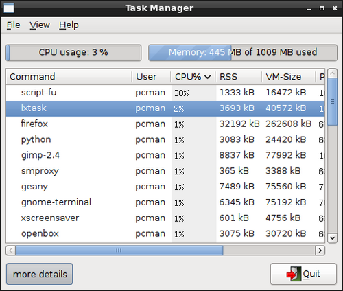This screenshot has height=291, width=343.
Task: Toggle the more details button
Action: pos(39,274)
